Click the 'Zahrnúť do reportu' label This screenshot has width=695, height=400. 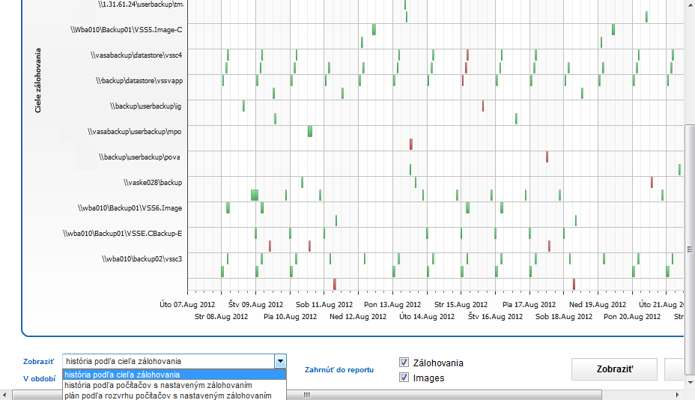tap(339, 370)
